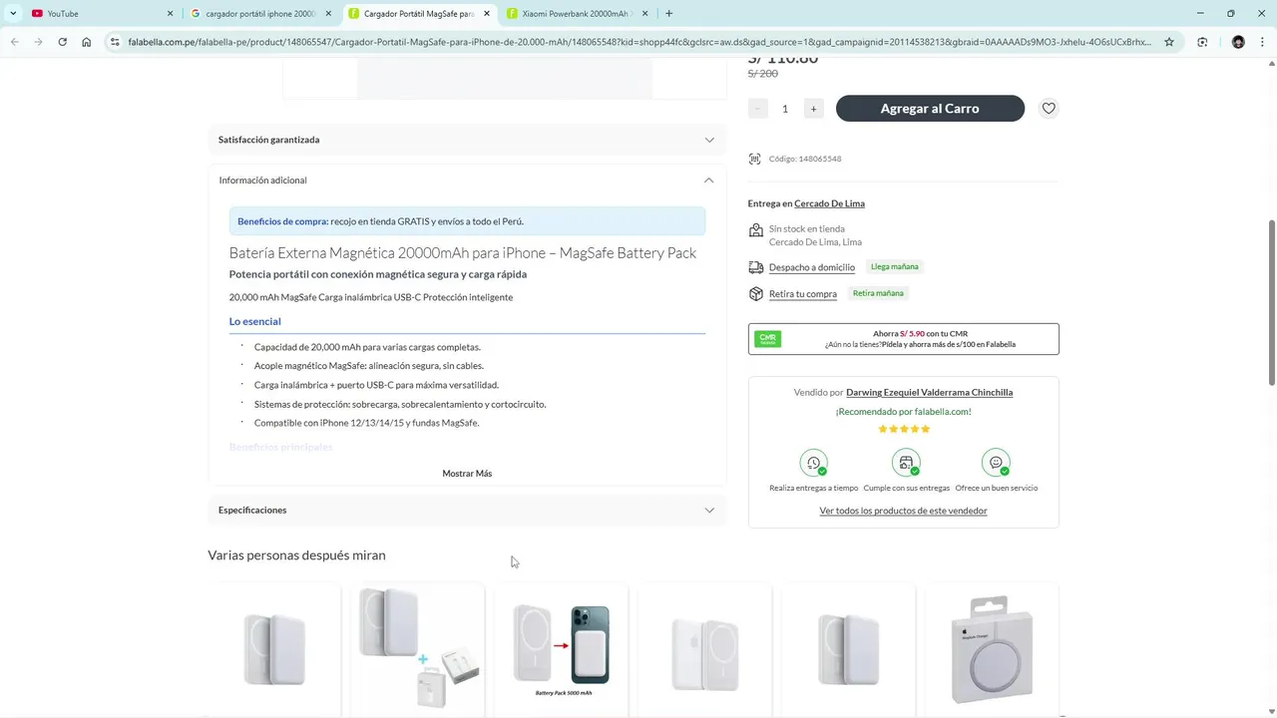Go back to previous page
Image resolution: width=1277 pixels, height=718 pixels.
[x=15, y=42]
